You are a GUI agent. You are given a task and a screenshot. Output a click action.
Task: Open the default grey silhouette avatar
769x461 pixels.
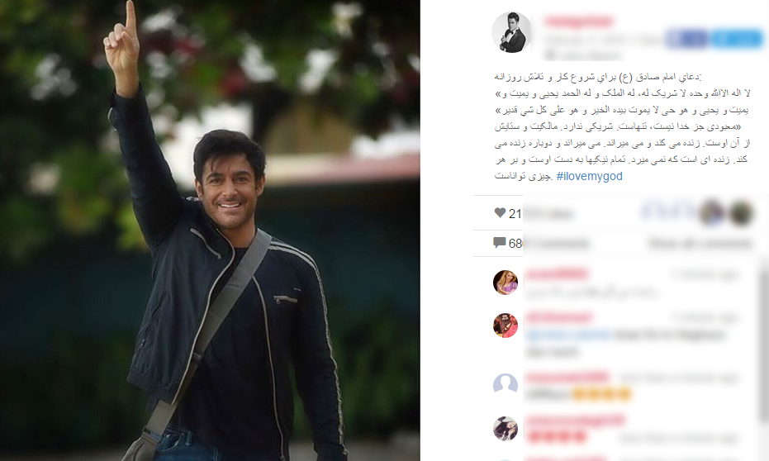(x=506, y=386)
